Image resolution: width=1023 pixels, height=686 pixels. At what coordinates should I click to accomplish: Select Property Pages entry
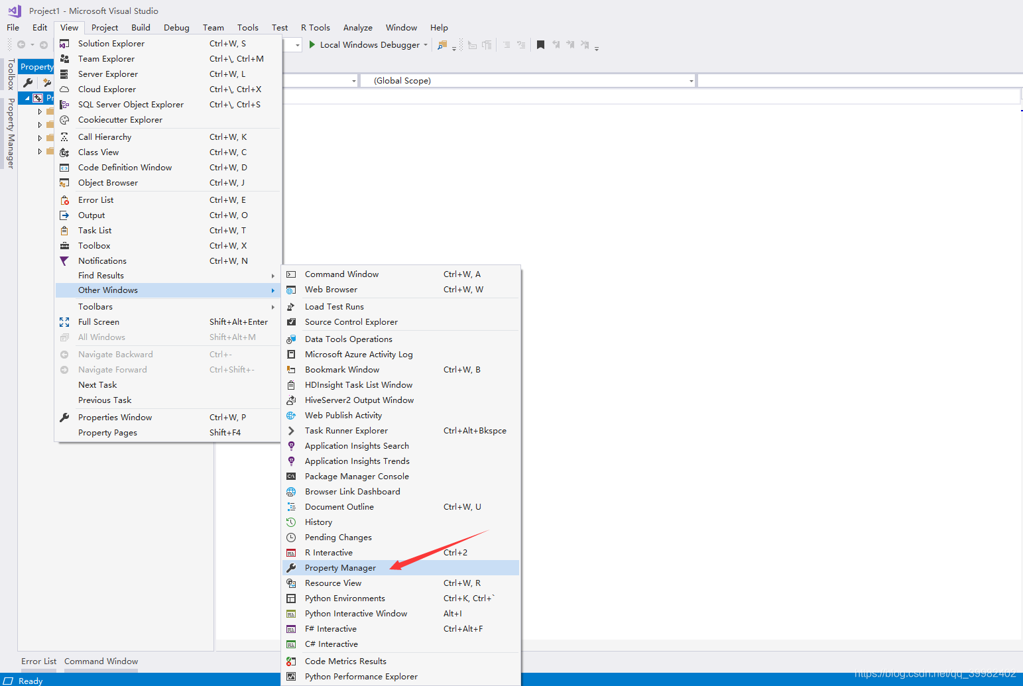tap(168, 433)
